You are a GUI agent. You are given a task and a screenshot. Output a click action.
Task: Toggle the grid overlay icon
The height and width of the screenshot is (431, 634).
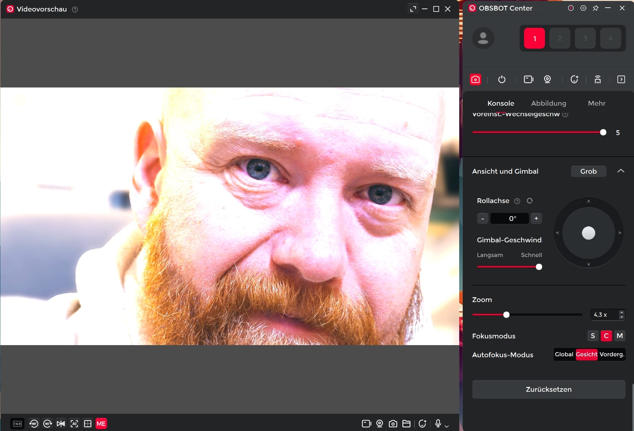click(x=88, y=424)
